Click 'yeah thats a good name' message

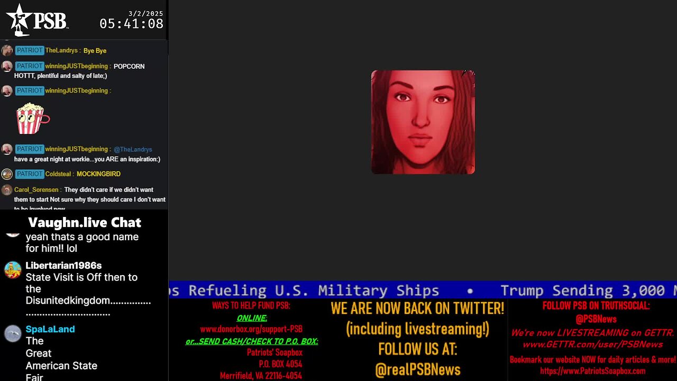[82, 242]
